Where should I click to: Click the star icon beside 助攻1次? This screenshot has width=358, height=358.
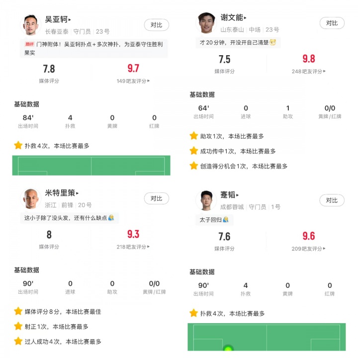pyautogui.click(x=193, y=136)
